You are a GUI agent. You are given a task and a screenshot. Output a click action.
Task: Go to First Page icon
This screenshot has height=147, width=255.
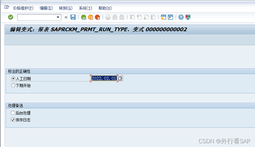[132, 17]
